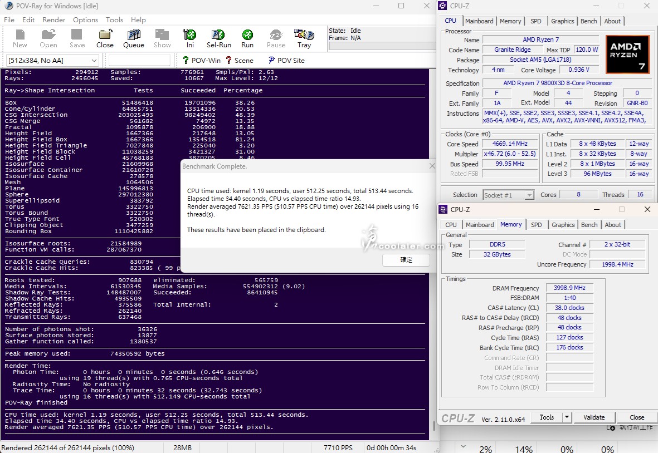Switch to Memory tab in top CPU-Z

(x=510, y=21)
